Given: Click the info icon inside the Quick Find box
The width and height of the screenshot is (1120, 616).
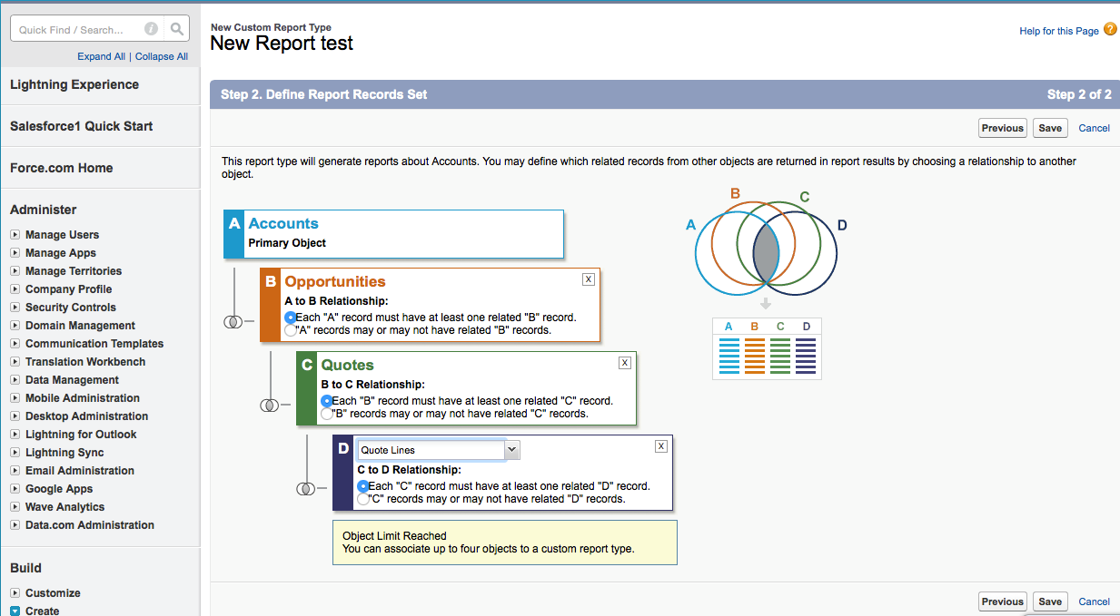Looking at the screenshot, I should (151, 28).
